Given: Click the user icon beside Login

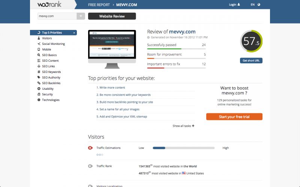Looking at the screenshot, I should coord(238,4).
